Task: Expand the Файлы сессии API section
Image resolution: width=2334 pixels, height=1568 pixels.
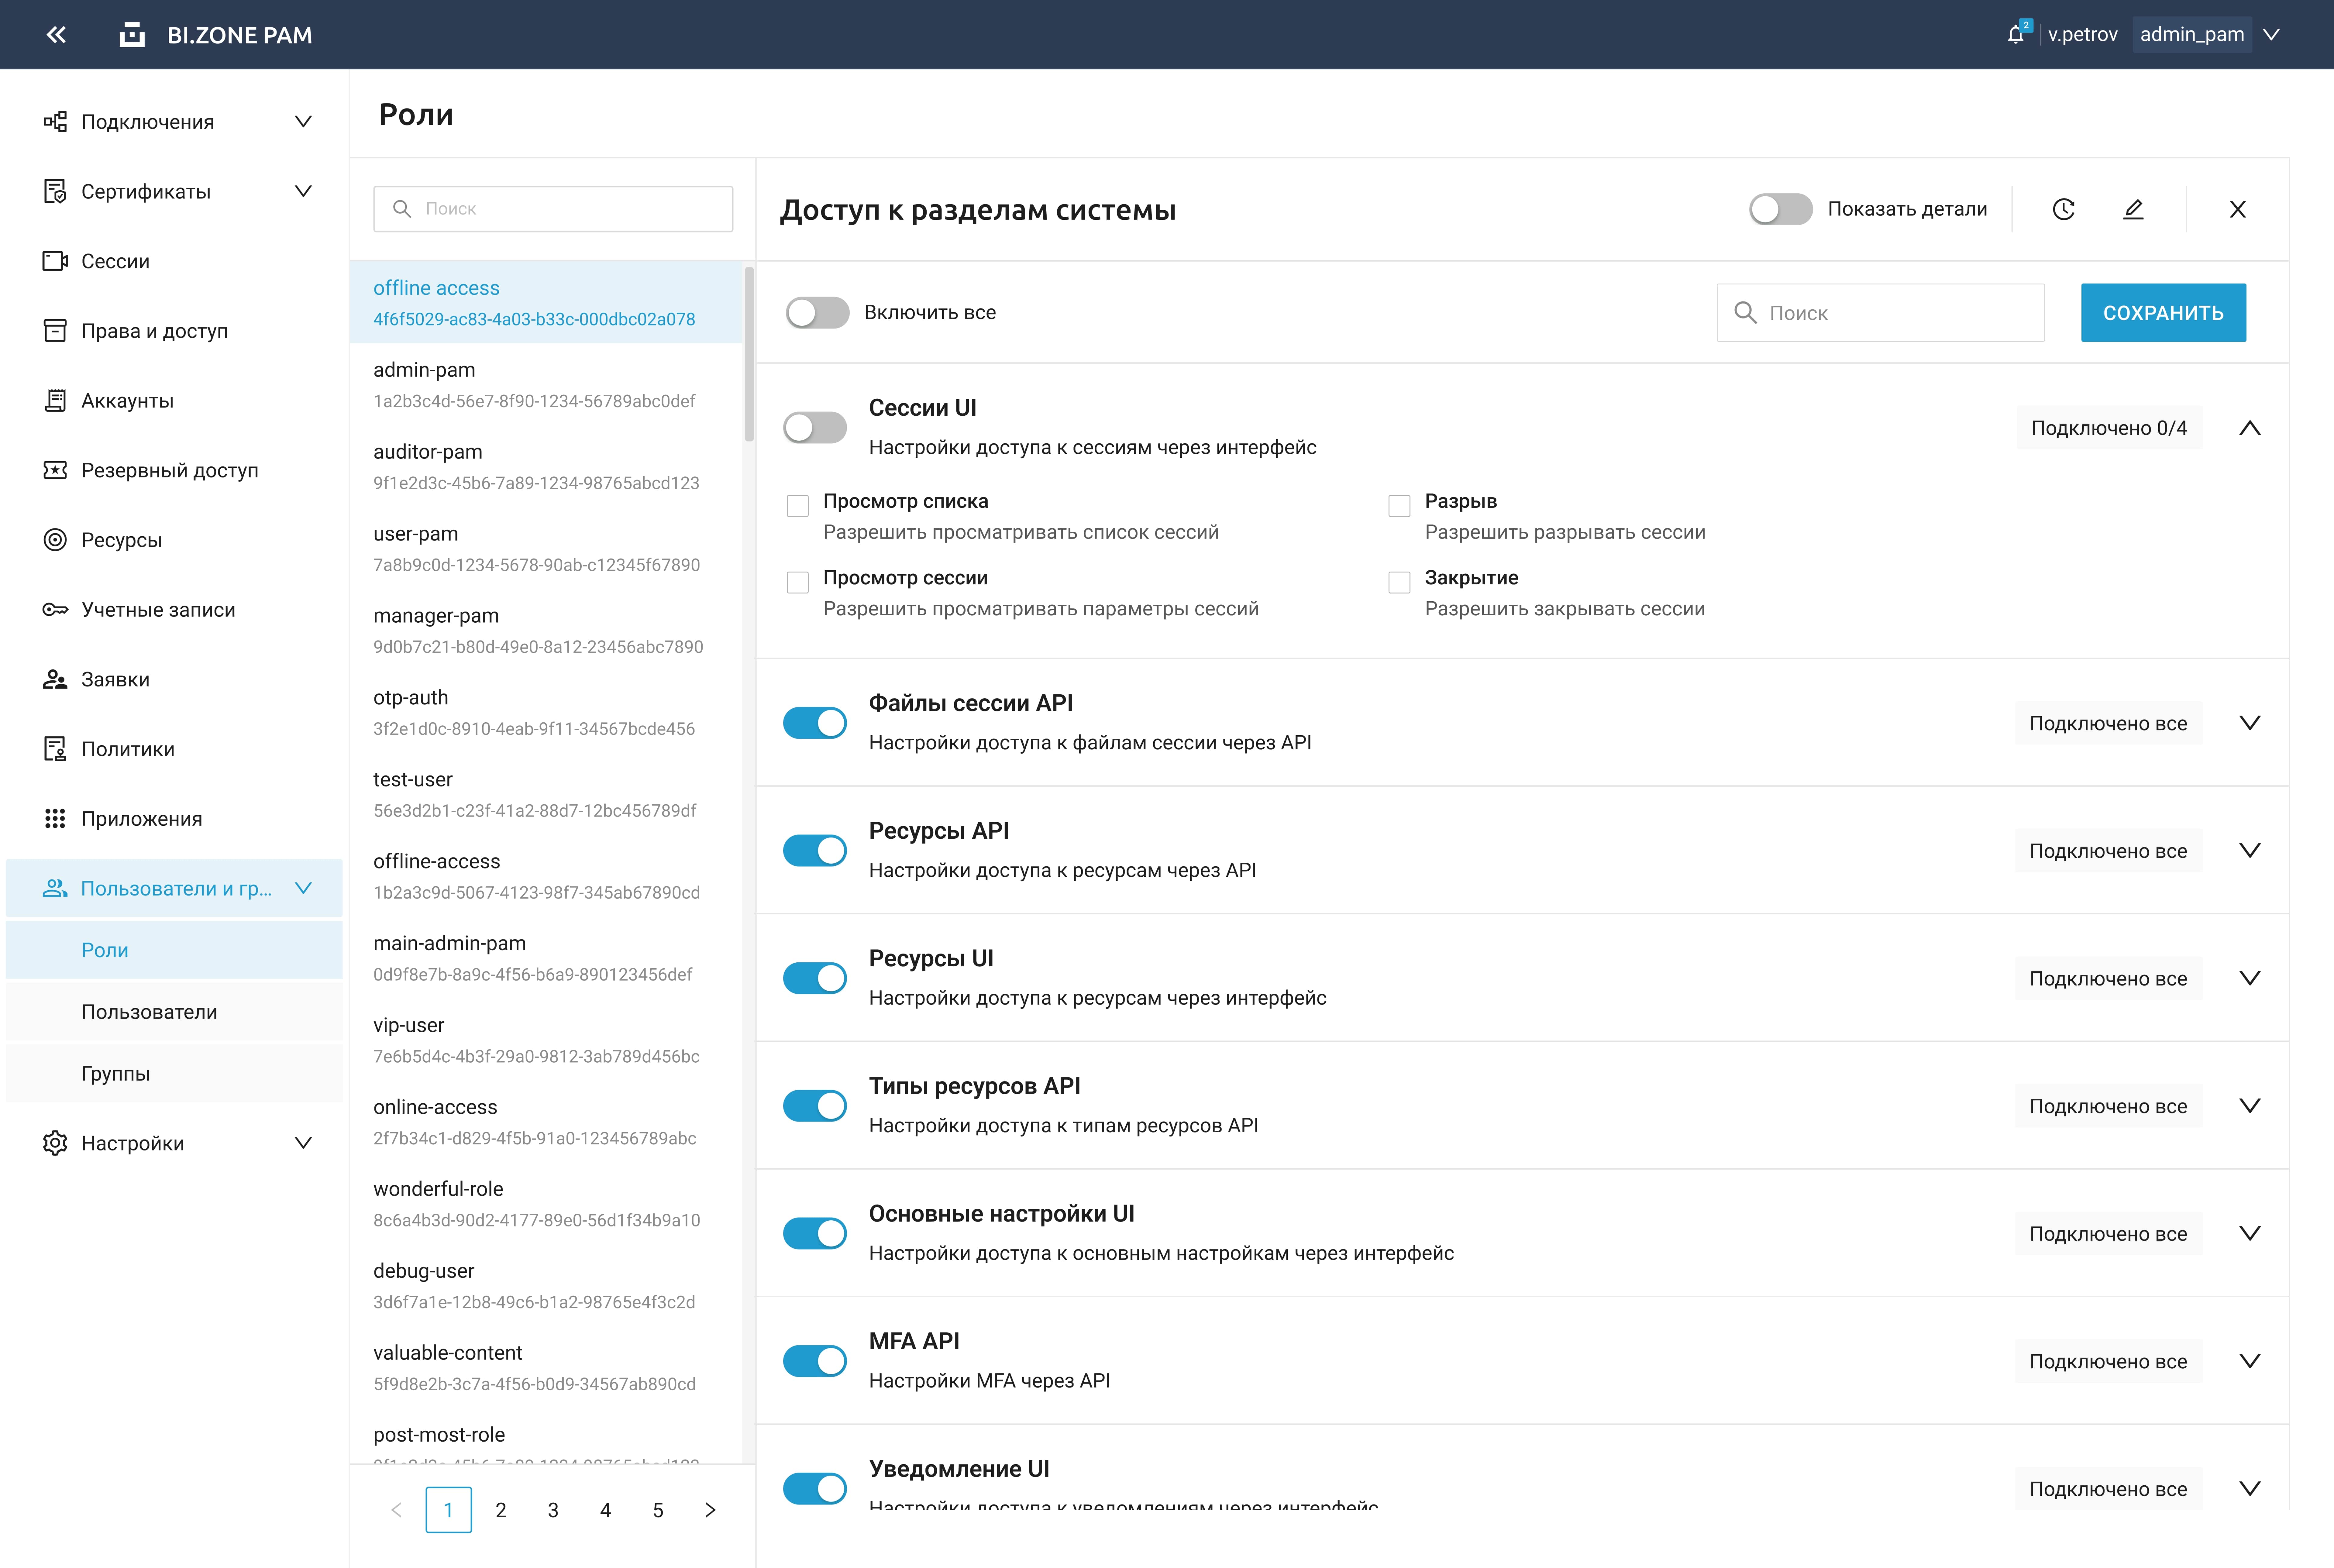Action: (x=2249, y=723)
